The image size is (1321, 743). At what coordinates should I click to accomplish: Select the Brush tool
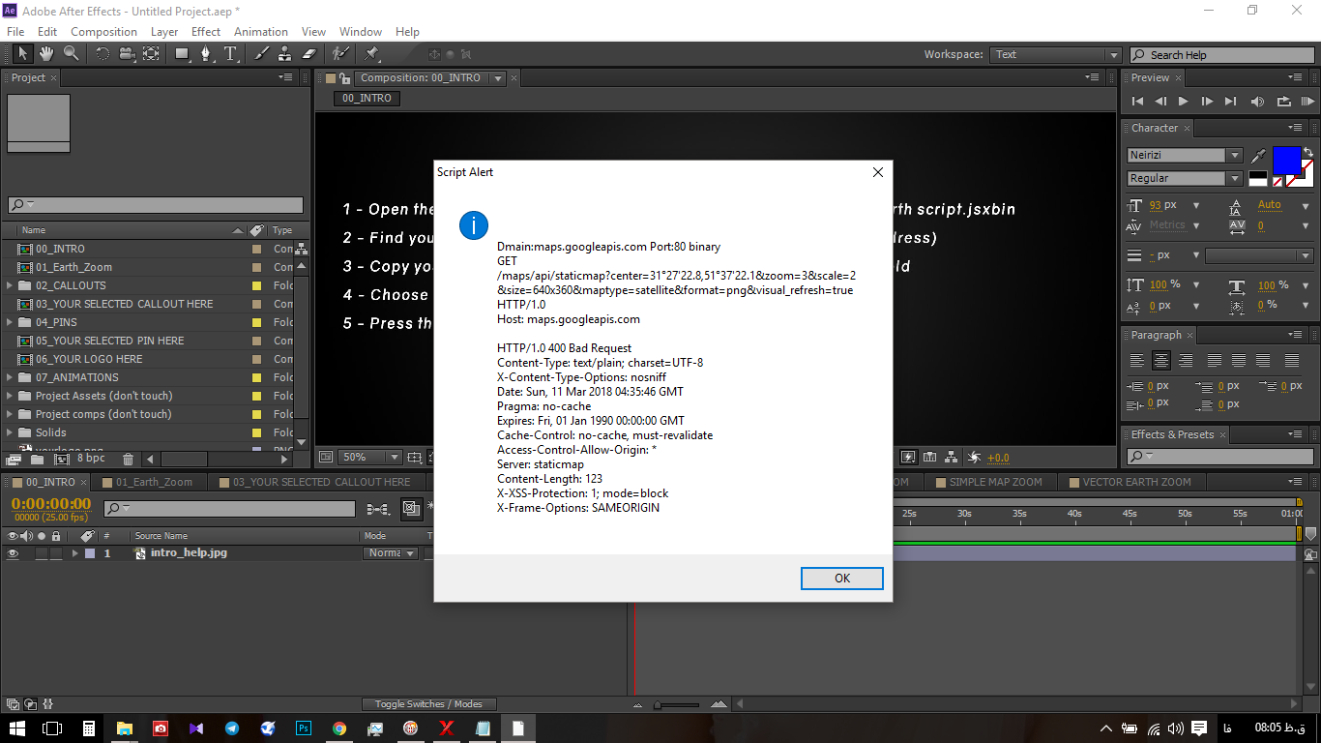click(x=261, y=54)
